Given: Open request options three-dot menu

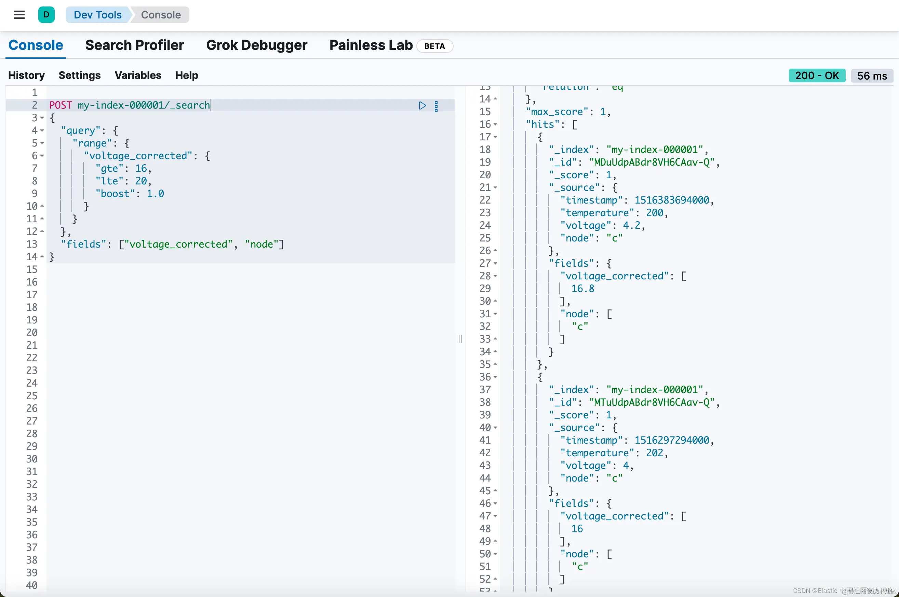Looking at the screenshot, I should [437, 106].
